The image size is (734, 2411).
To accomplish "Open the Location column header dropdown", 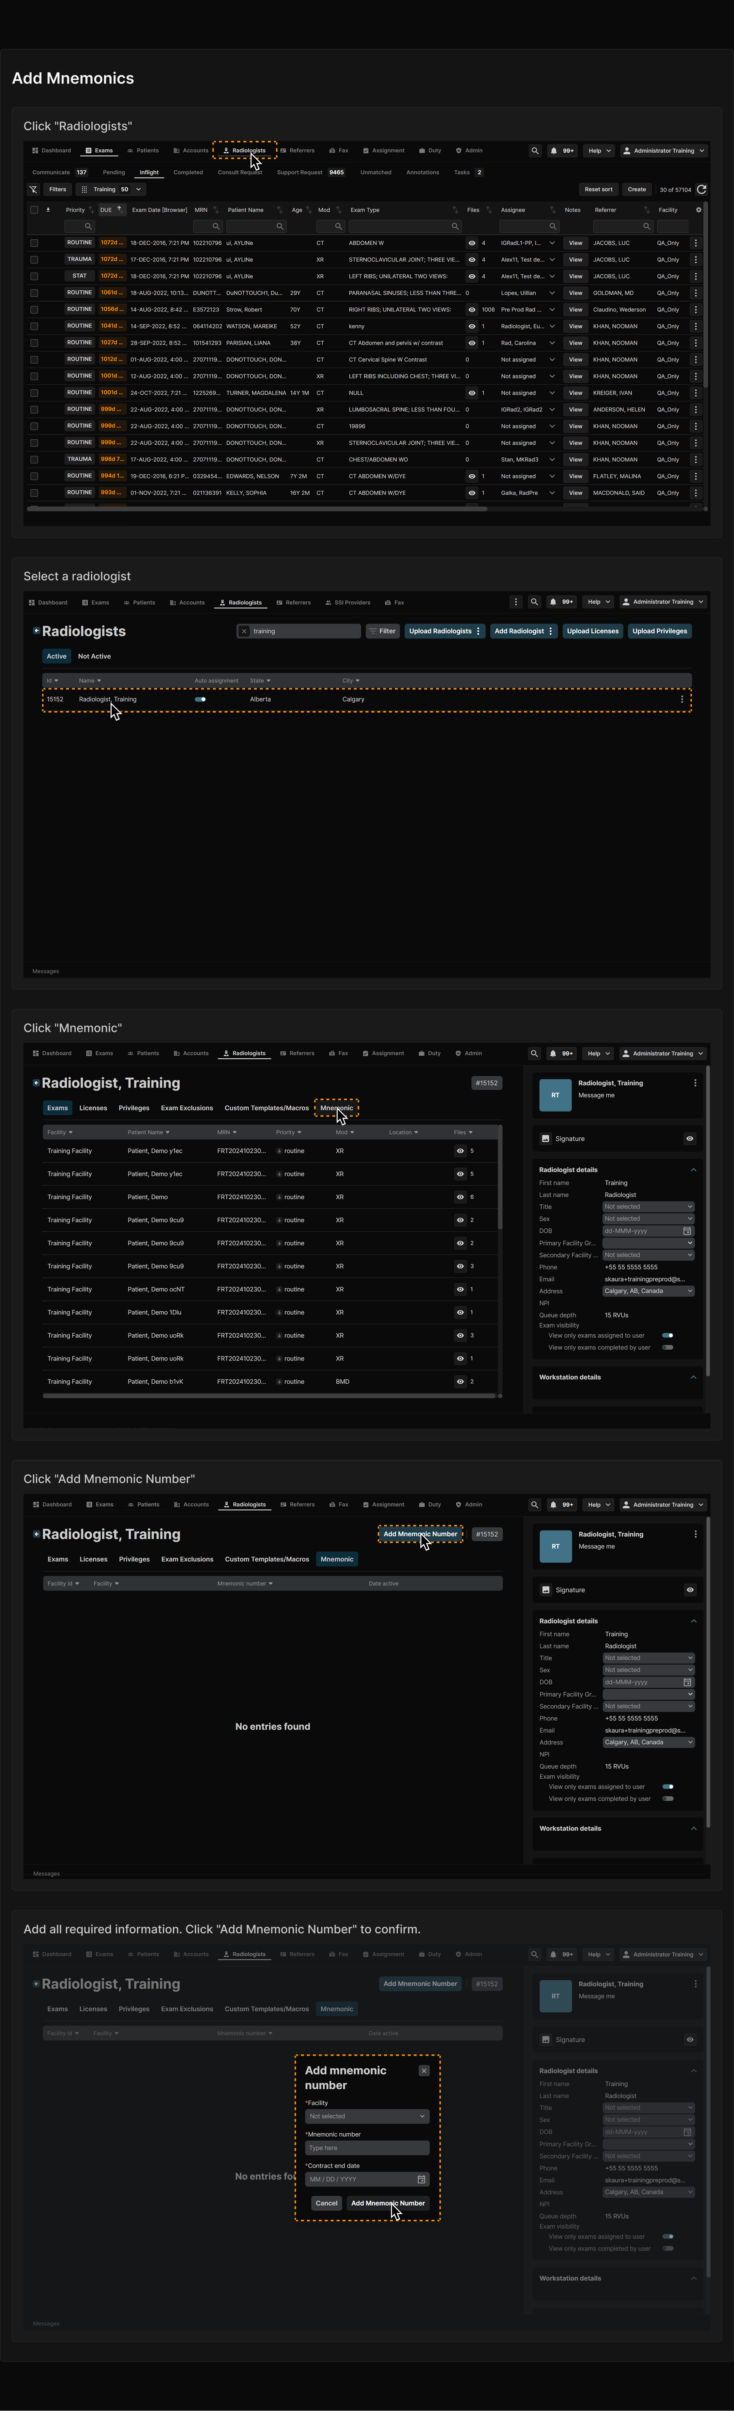I will click(416, 1132).
